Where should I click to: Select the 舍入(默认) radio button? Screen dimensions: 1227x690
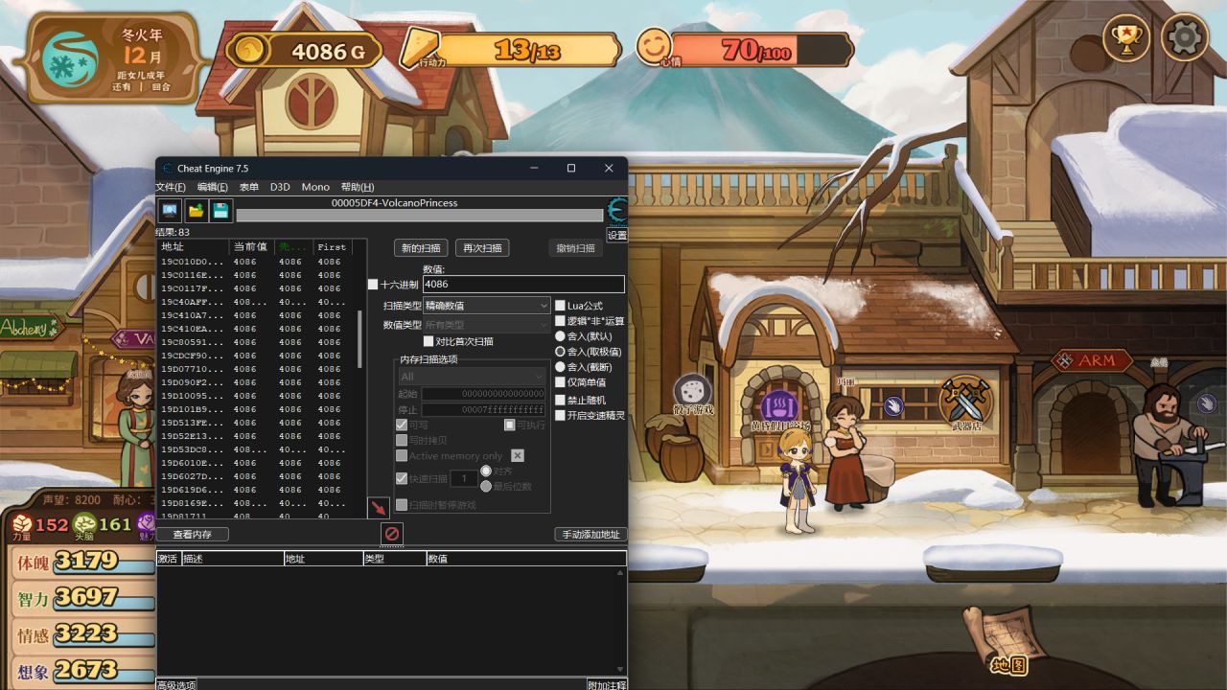(560, 336)
